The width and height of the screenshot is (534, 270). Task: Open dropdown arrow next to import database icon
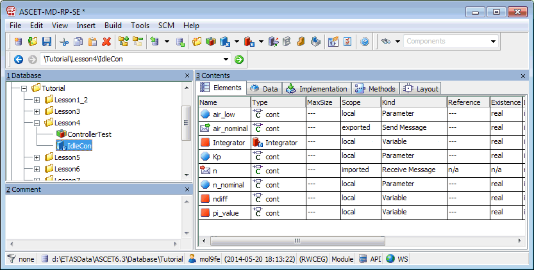[167, 42]
